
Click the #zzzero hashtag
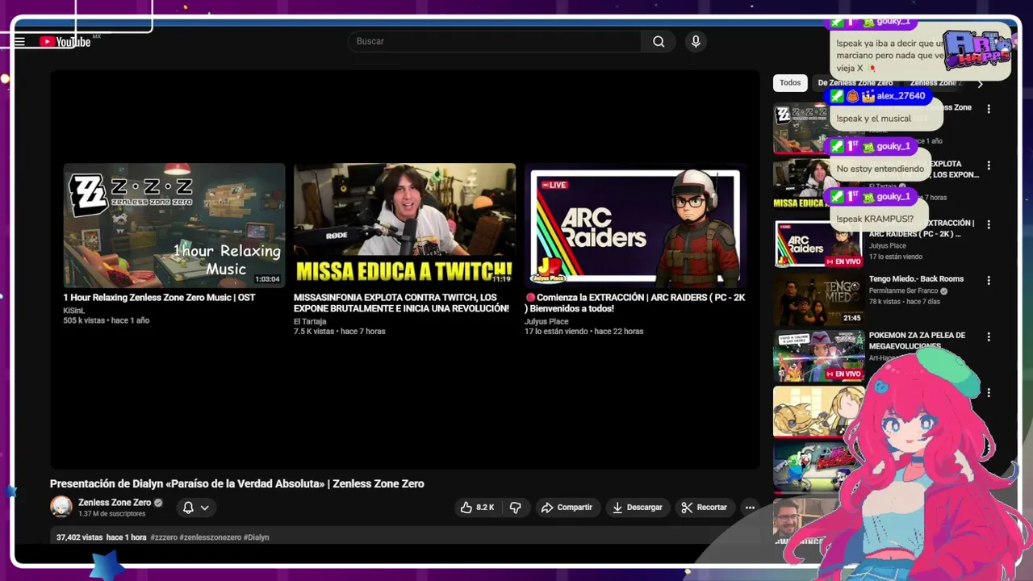click(164, 537)
